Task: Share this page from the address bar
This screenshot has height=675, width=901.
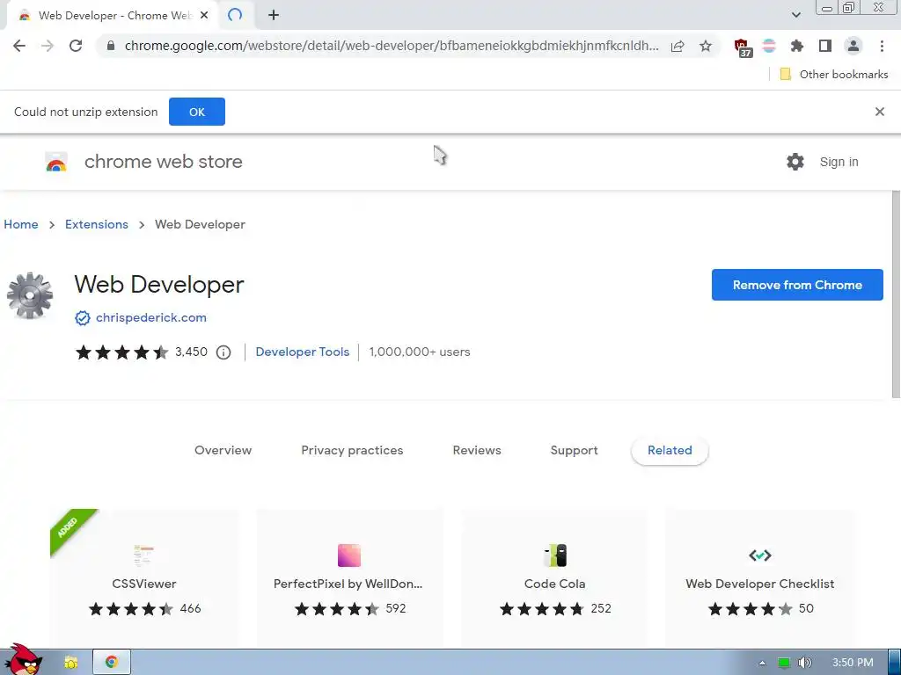Action: pyautogui.click(x=678, y=46)
